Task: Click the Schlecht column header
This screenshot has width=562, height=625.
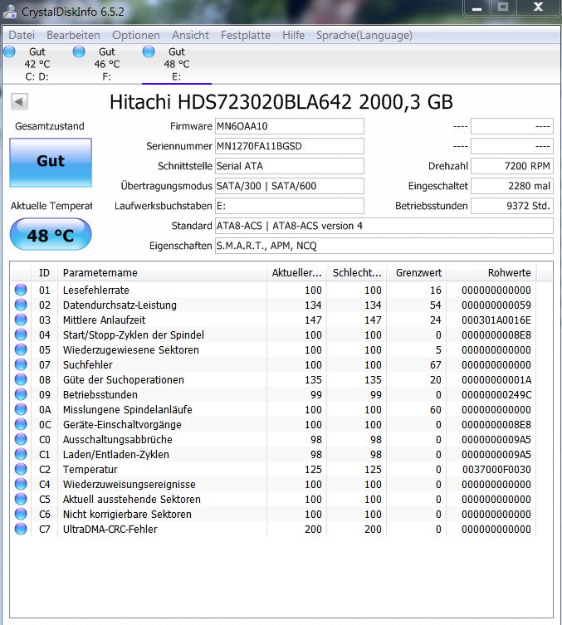Action: pos(357,272)
